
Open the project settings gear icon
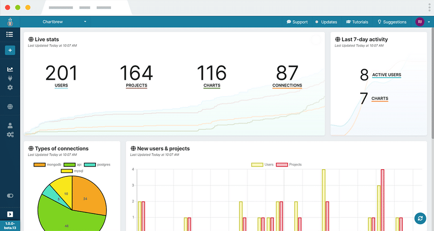click(10, 88)
